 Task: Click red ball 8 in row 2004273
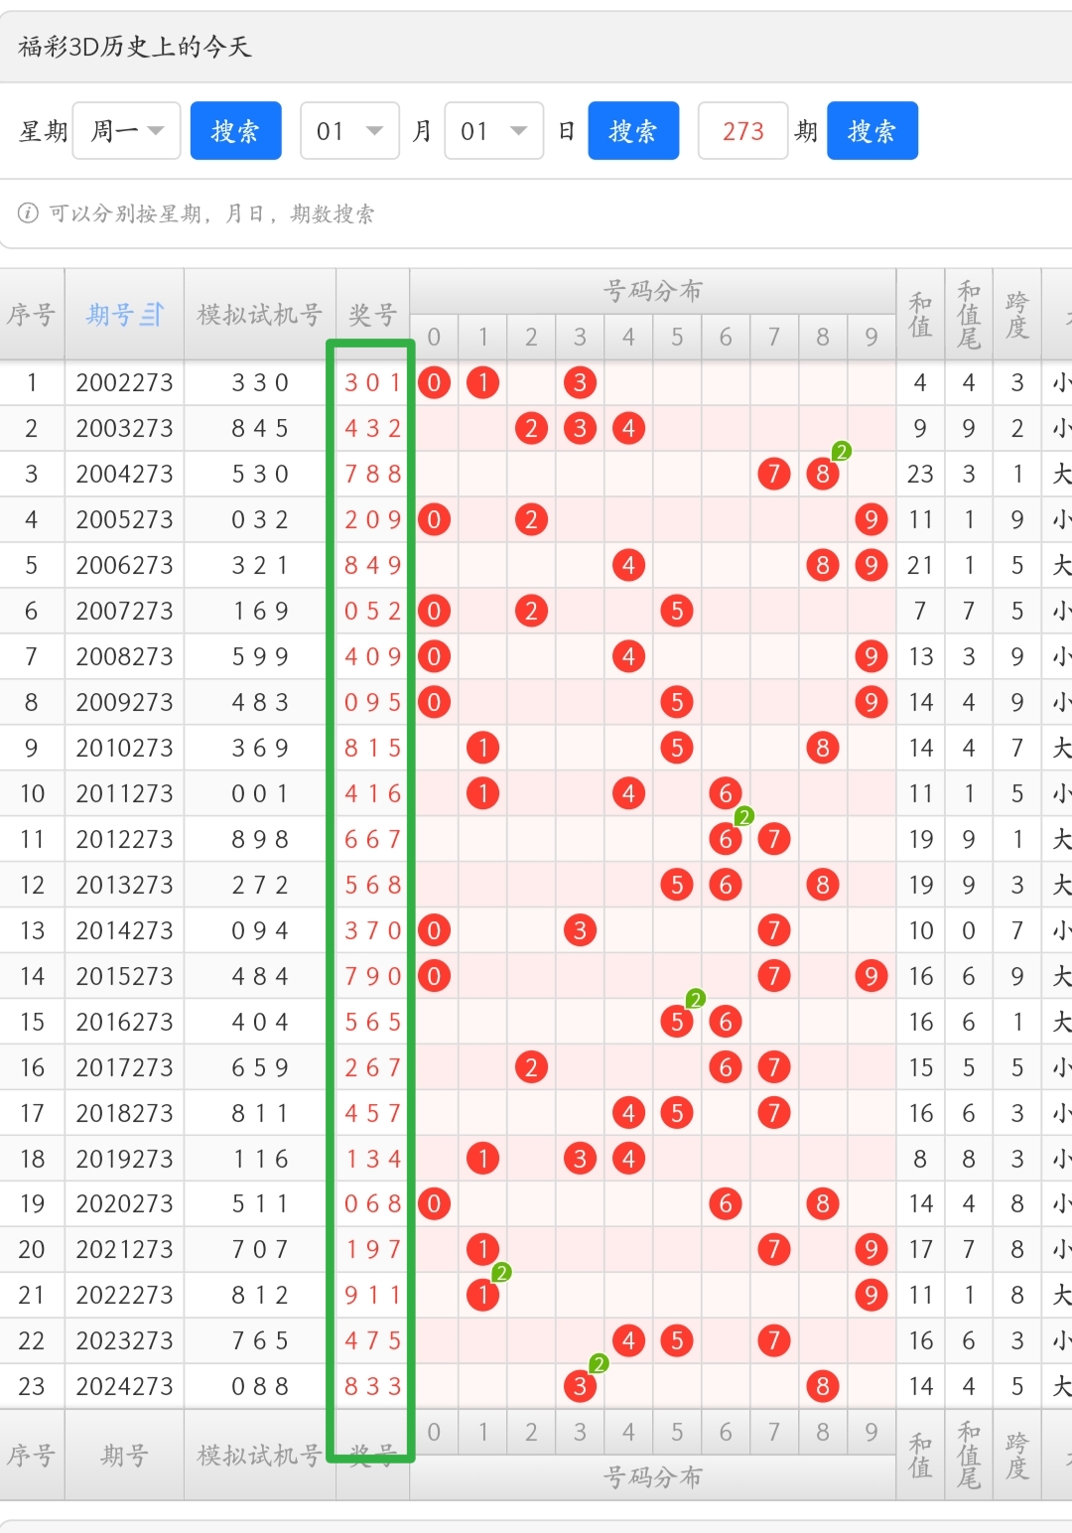tap(823, 474)
